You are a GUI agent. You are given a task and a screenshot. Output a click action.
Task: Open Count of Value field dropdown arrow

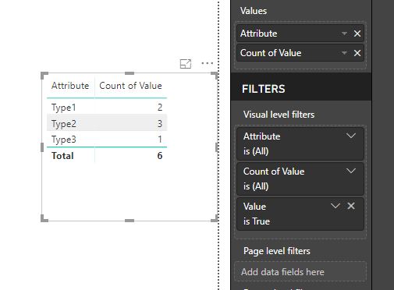(344, 53)
